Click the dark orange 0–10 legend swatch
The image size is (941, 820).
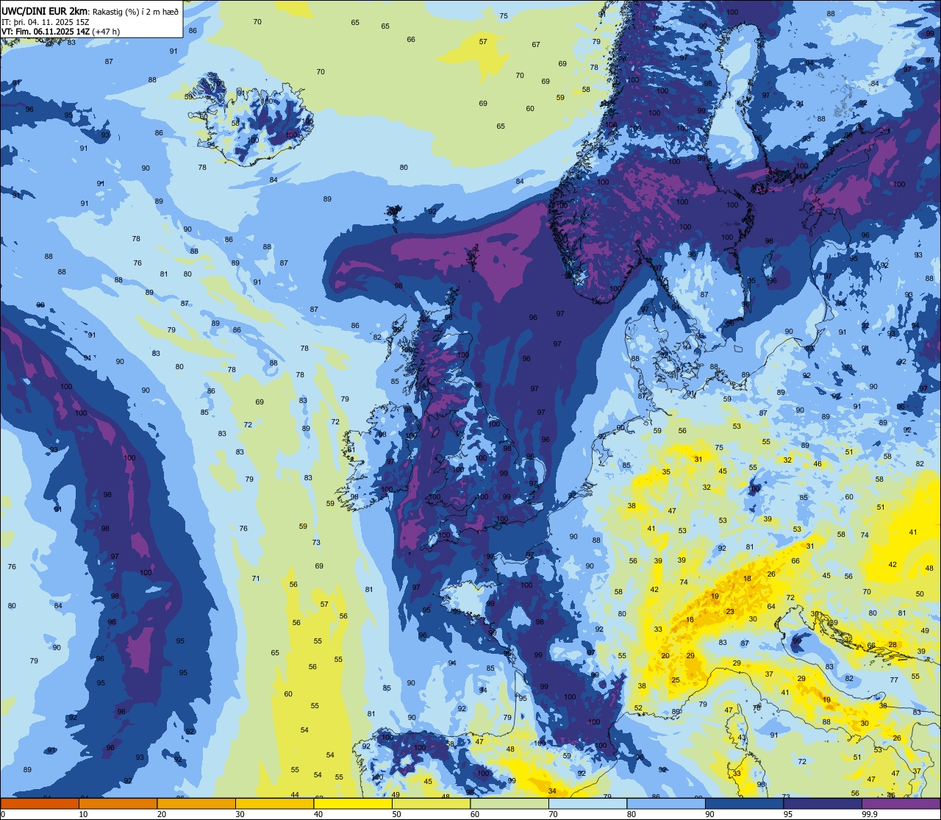point(40,803)
